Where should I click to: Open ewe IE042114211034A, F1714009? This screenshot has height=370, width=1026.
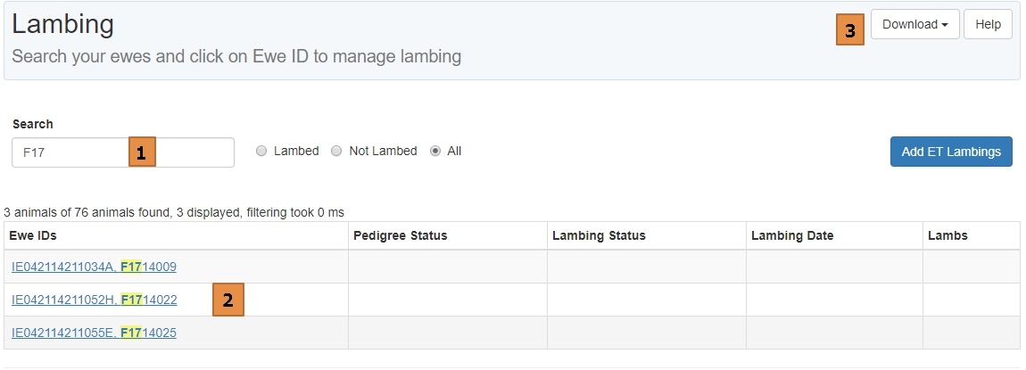[x=94, y=267]
